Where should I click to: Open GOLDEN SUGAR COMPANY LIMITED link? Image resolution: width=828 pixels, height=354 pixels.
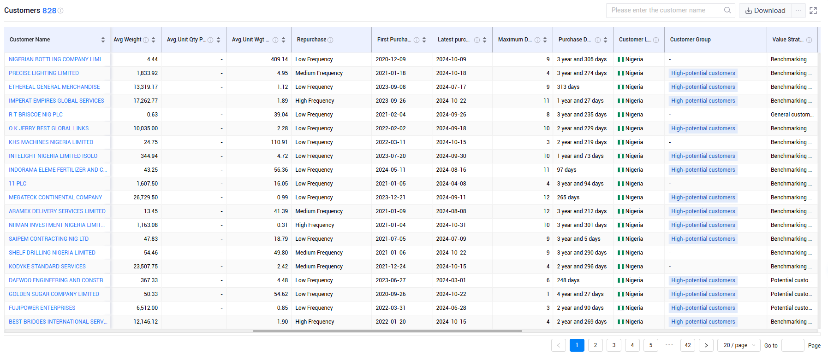[54, 294]
